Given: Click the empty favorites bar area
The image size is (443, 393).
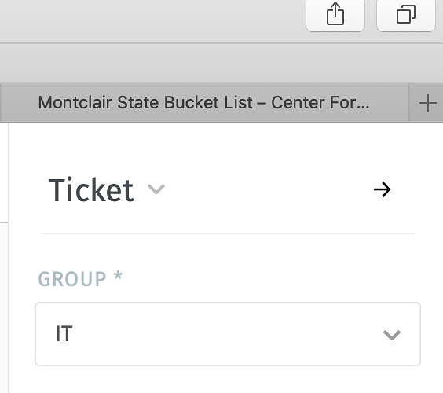Looking at the screenshot, I should 222,63.
